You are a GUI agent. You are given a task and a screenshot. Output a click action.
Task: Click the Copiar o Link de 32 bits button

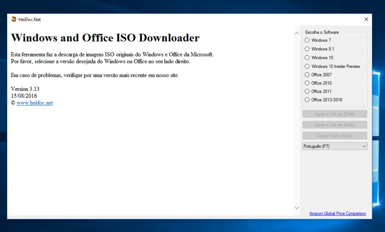pyautogui.click(x=335, y=114)
